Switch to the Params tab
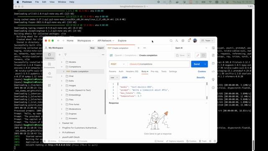Image resolution: width=268 pixels, height=151 pixels. [113, 71]
